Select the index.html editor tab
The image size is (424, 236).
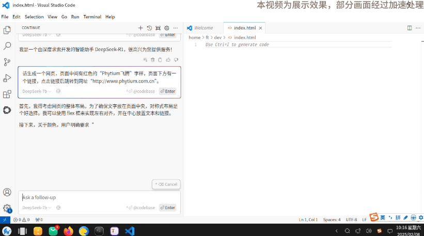244,28
